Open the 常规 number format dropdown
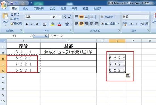The width and height of the screenshot is (156, 105). pyautogui.click(x=147, y=17)
